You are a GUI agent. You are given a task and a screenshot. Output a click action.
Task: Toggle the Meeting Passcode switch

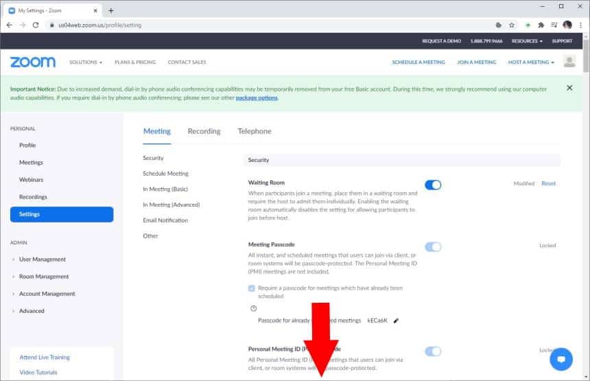point(433,247)
